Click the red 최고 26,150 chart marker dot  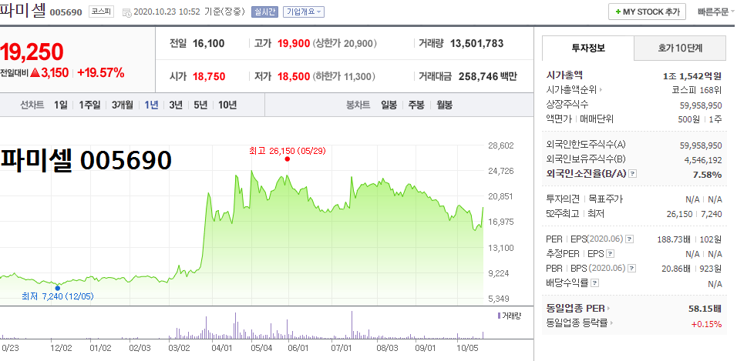pyautogui.click(x=288, y=159)
